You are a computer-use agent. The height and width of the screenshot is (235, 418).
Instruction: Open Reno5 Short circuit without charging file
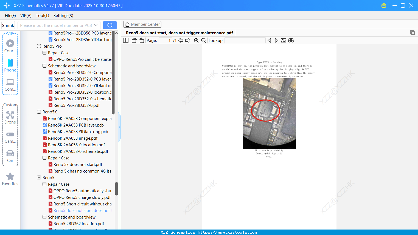(x=80, y=204)
